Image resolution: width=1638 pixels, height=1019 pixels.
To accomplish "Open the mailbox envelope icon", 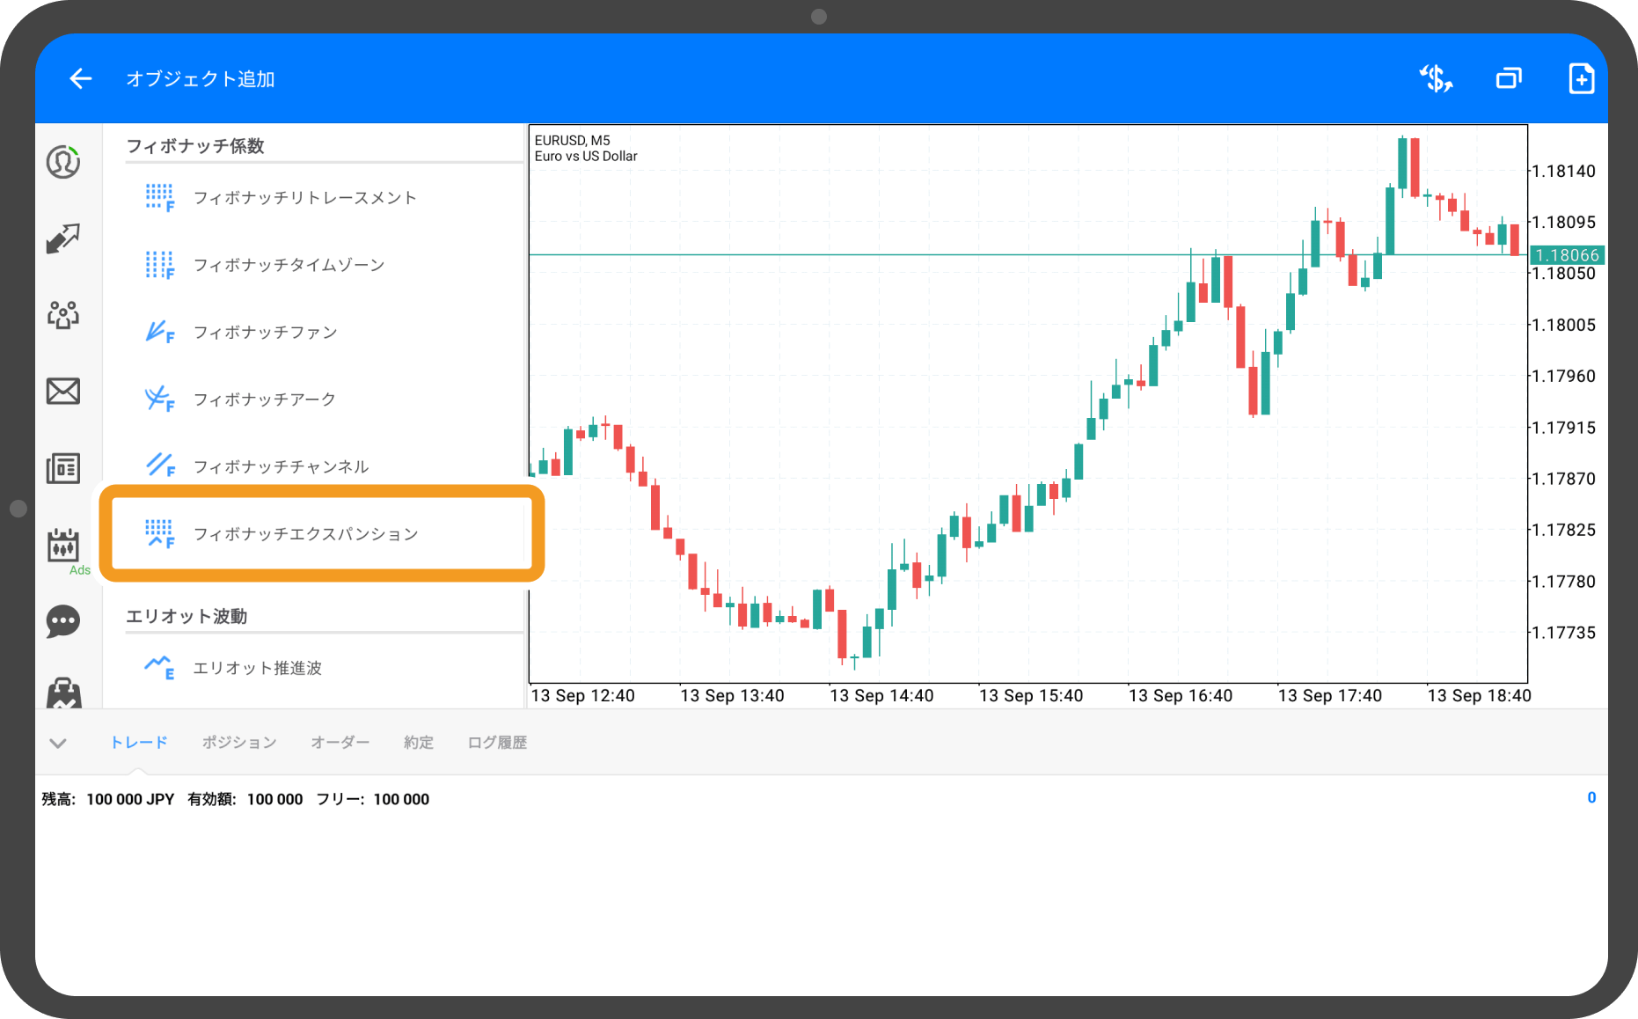I will [x=63, y=391].
